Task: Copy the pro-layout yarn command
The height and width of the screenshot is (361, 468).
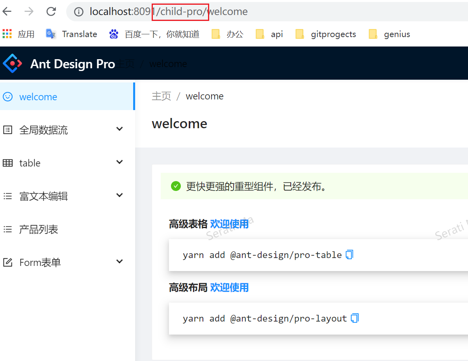Action: tap(355, 318)
